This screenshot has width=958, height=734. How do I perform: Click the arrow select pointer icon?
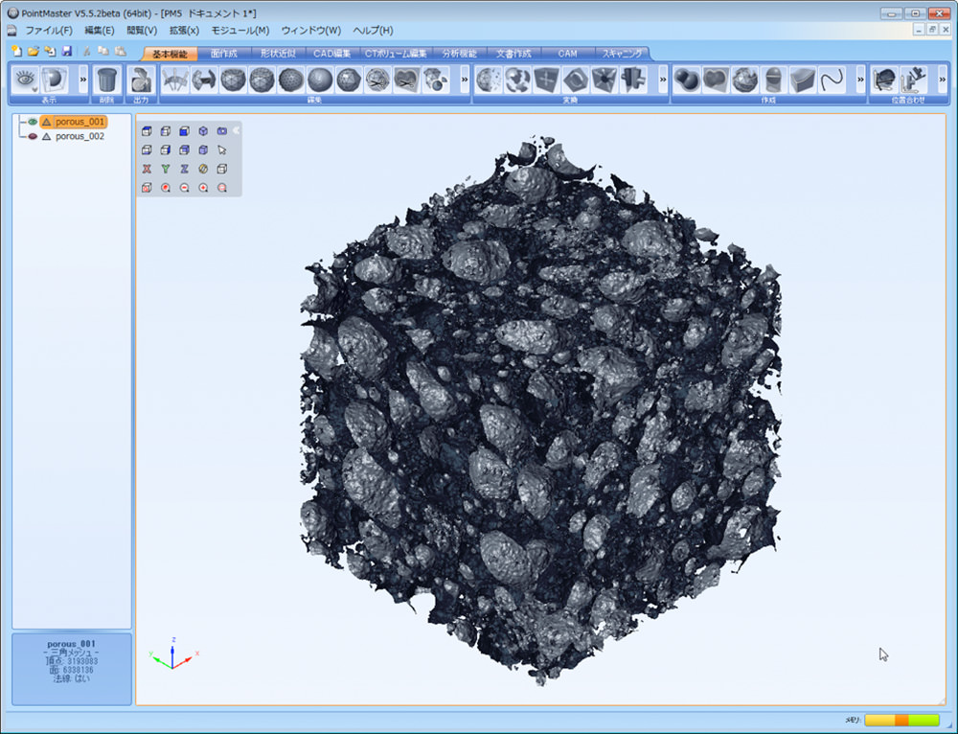coord(222,149)
